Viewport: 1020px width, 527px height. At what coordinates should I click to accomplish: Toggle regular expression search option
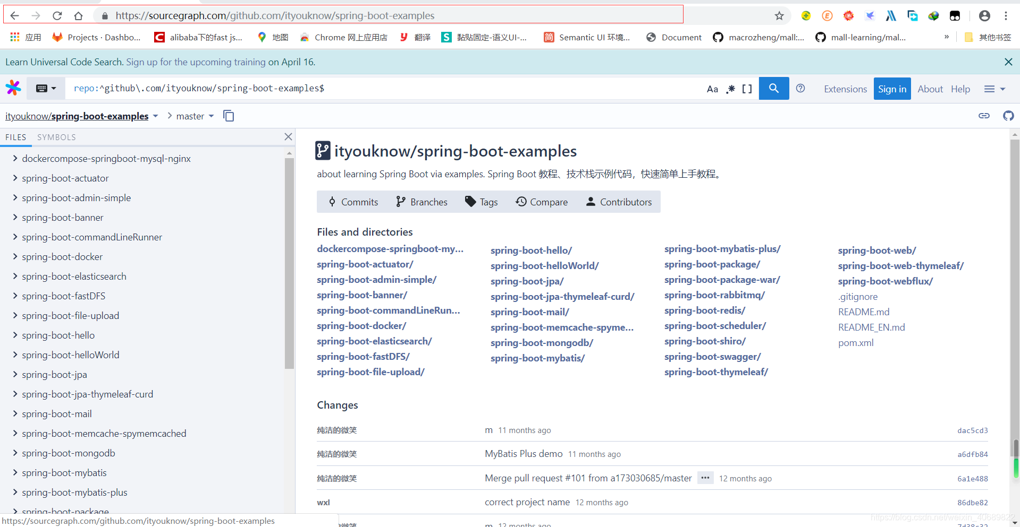pos(731,89)
